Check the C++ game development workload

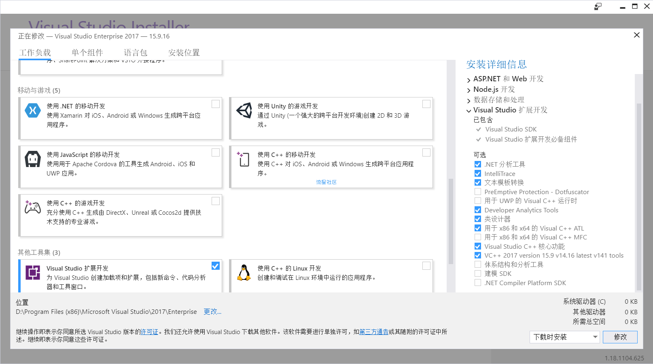click(216, 201)
